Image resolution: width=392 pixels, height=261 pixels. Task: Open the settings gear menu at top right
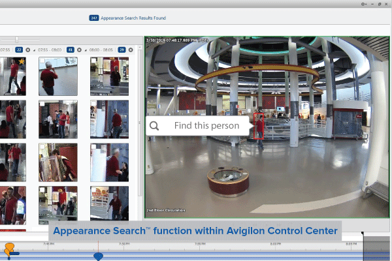[363, 4]
